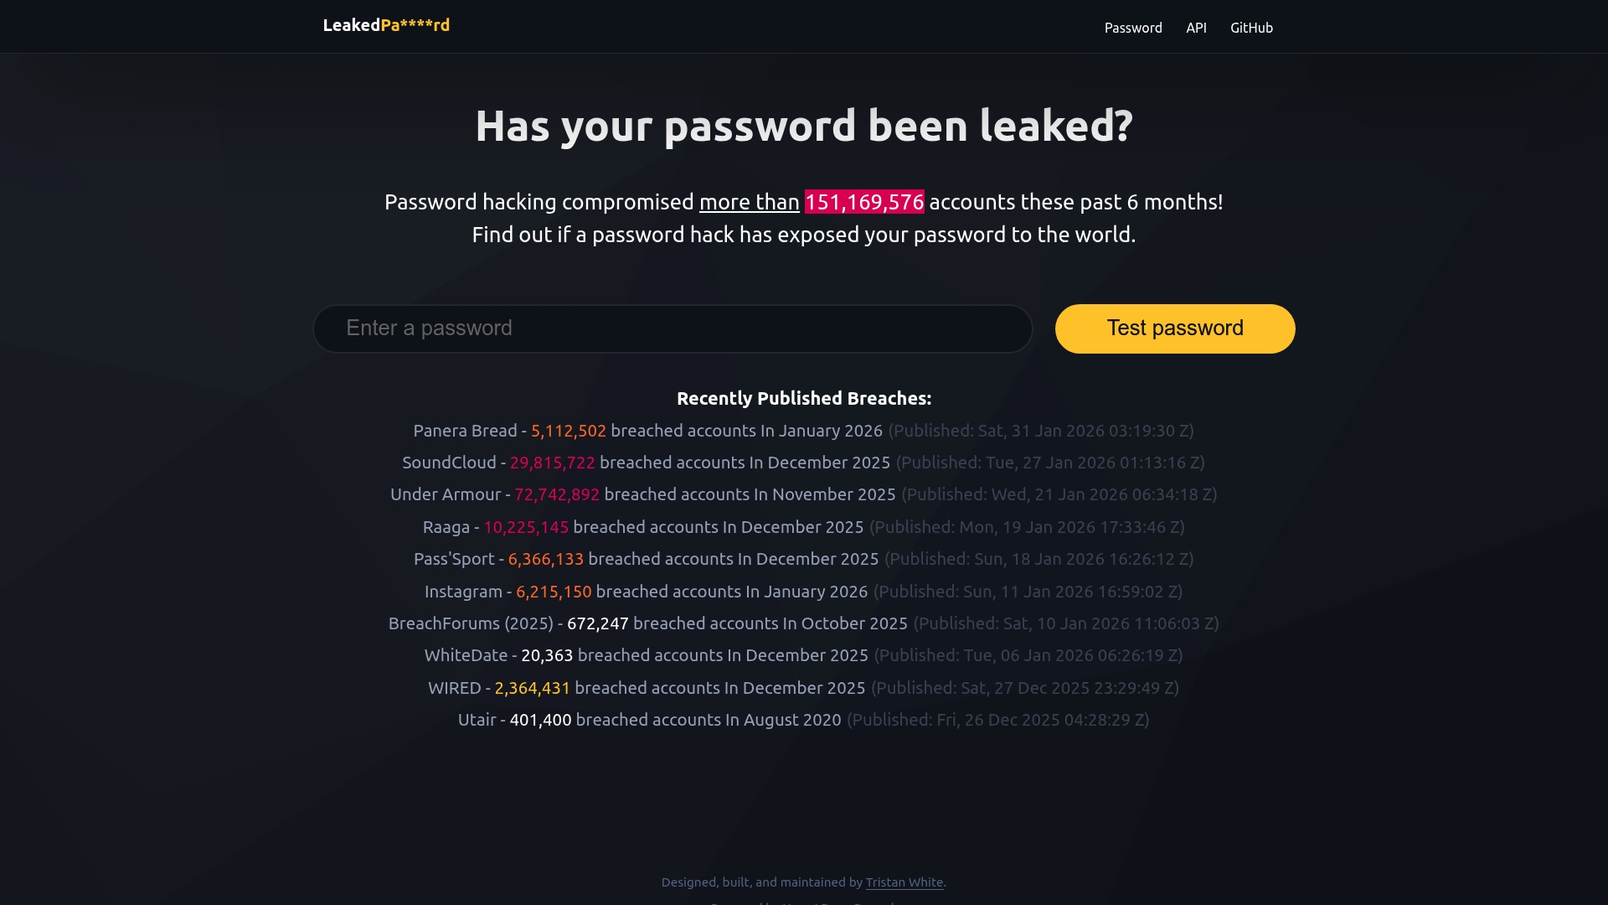
Task: Open the Instagram breach entry
Action: coord(647,591)
